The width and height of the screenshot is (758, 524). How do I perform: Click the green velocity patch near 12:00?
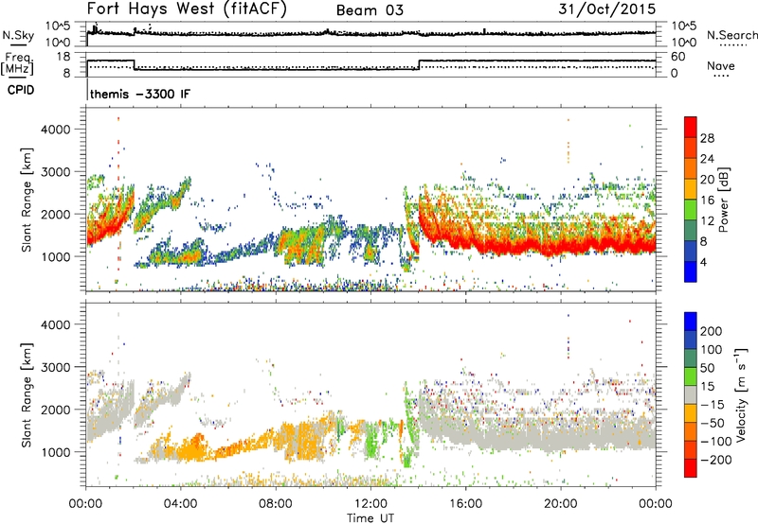tap(372, 442)
